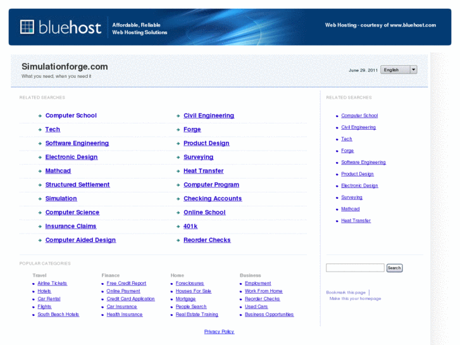Open the main Civil Engineering link
Viewport: 460px width, 345px height.
[209, 116]
